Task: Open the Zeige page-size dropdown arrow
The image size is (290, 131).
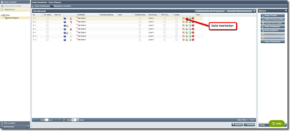Action: pyautogui.click(x=78, y=120)
